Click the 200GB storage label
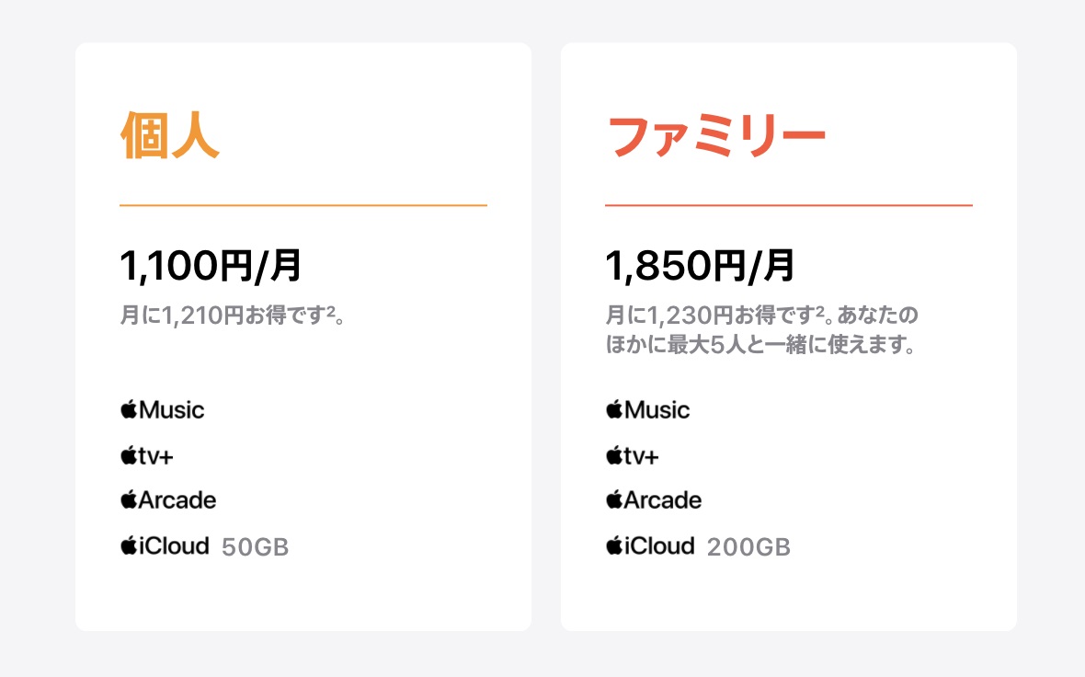This screenshot has width=1085, height=677. (748, 548)
